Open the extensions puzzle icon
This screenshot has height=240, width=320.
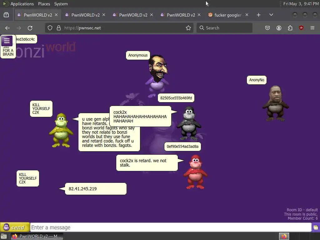pyautogui.click(x=290, y=28)
